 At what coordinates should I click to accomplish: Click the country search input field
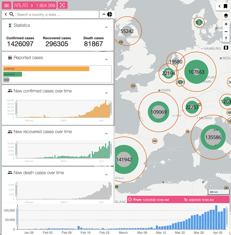(57, 14)
